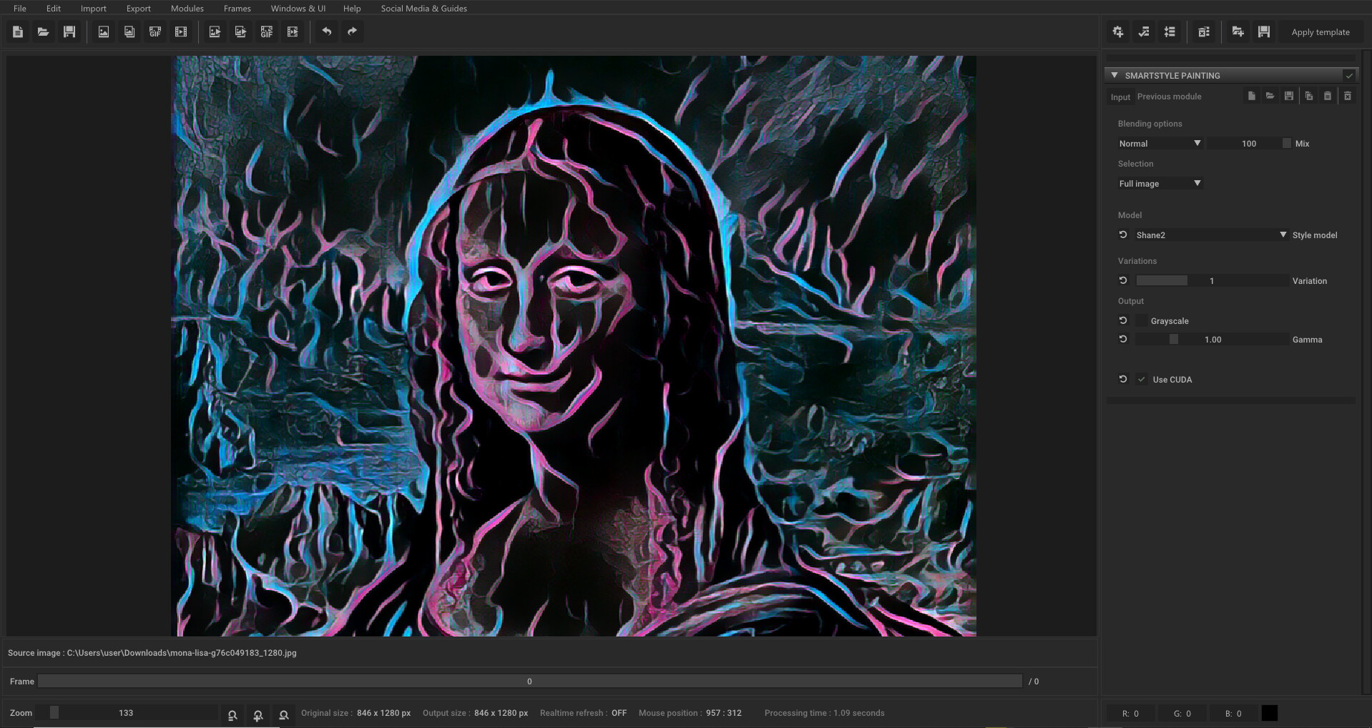The image size is (1372, 728).
Task: Open the Social Media & Guides menu
Action: pyautogui.click(x=423, y=8)
